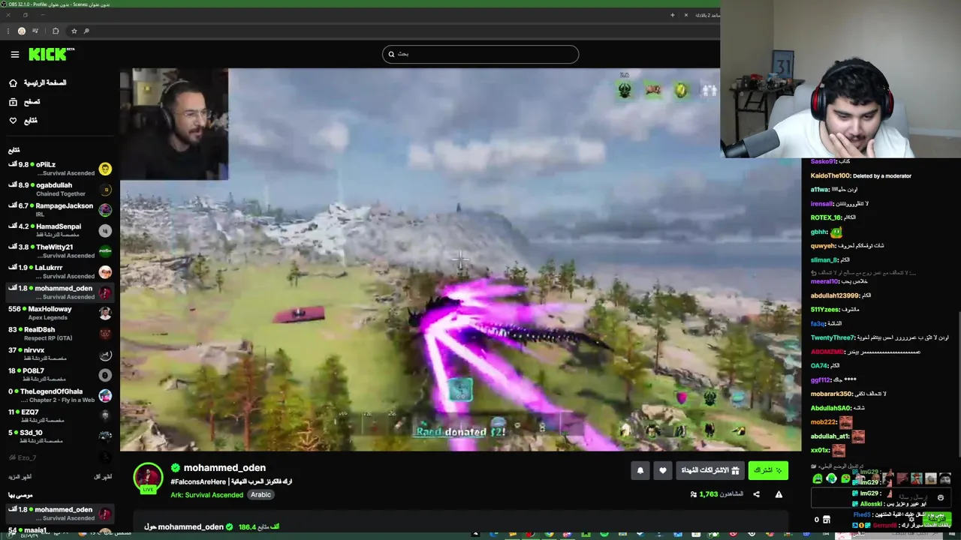The image size is (961, 540).
Task: Open the chat emoji picker smiley
Action: [941, 497]
